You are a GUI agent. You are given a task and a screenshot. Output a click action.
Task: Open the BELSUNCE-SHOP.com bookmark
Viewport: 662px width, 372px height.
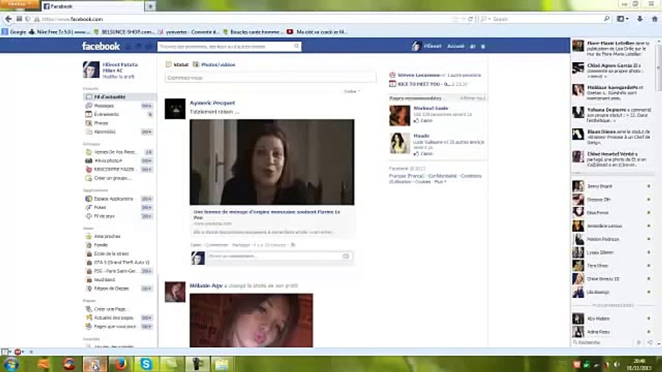coord(123,32)
